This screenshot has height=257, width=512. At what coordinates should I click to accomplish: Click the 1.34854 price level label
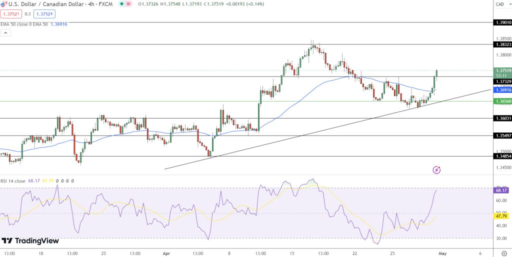(502, 156)
